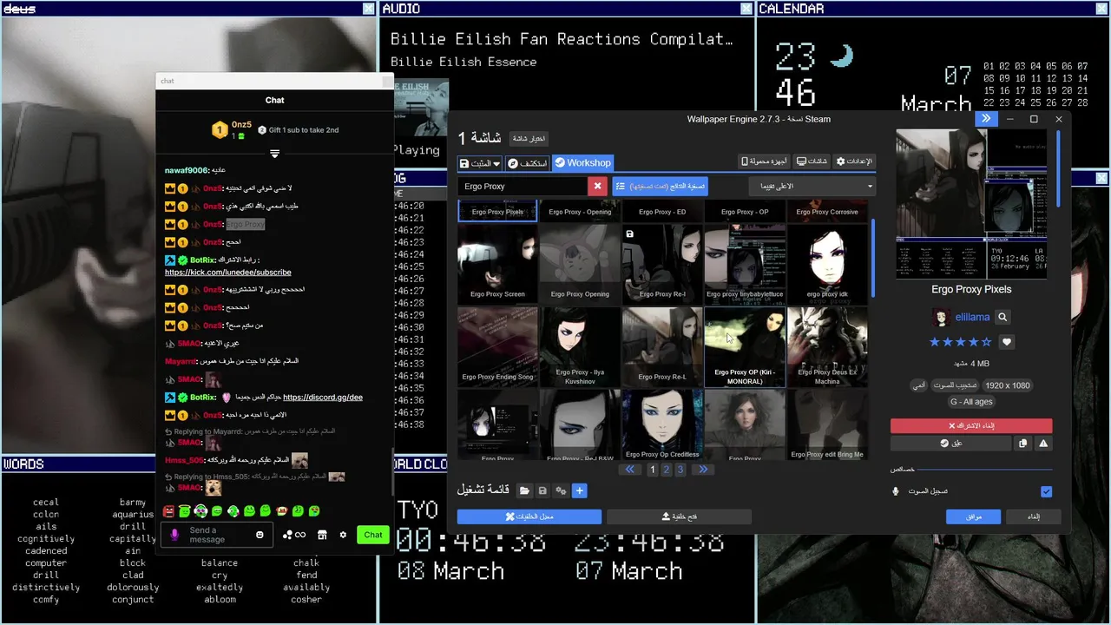Open the Workshop tab
This screenshot has height=625, width=1111.
coord(583,163)
